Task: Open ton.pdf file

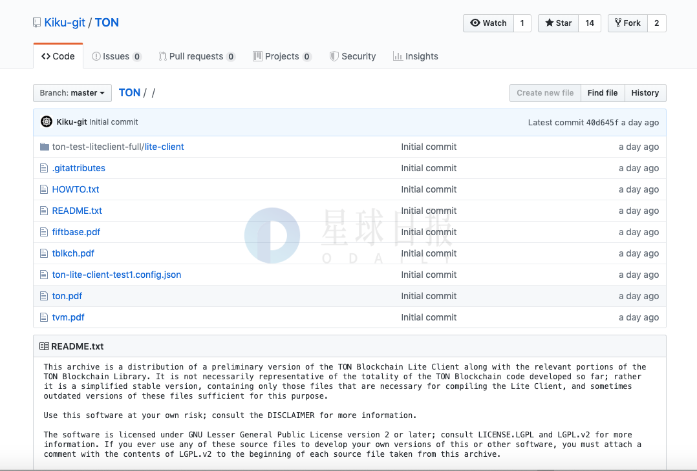Action: pos(67,296)
